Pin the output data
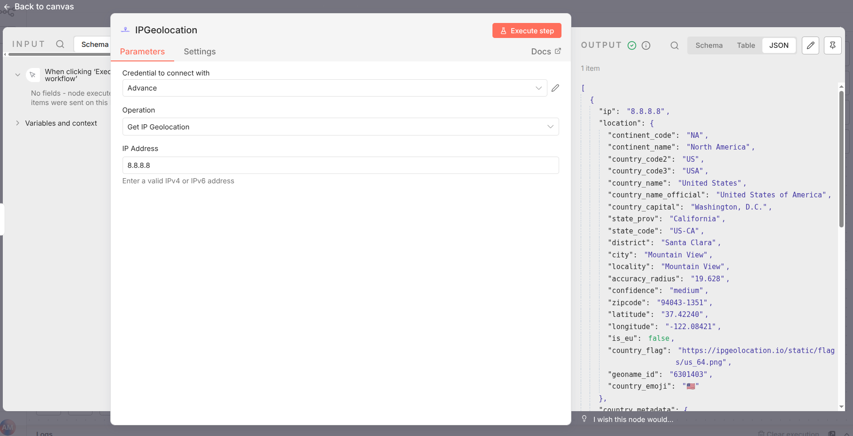The width and height of the screenshot is (853, 436). pos(832,45)
